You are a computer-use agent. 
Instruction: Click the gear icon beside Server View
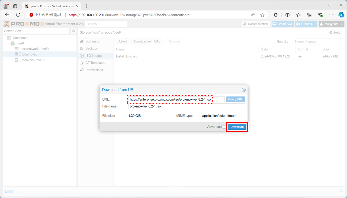(x=73, y=31)
